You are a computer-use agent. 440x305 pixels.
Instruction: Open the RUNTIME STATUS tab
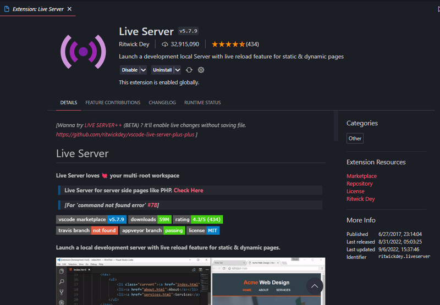pyautogui.click(x=202, y=103)
